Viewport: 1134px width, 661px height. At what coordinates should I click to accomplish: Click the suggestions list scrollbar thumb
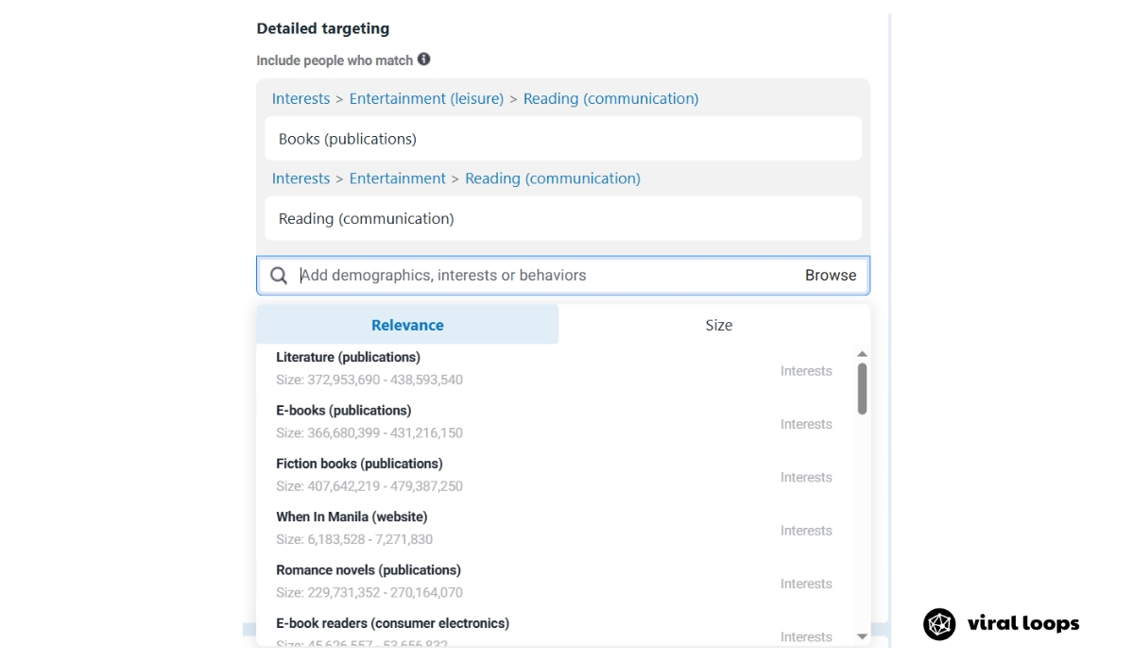click(x=862, y=389)
